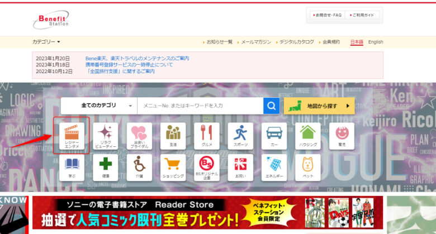Open the レジャー・エンタメ category

[x=72, y=136]
